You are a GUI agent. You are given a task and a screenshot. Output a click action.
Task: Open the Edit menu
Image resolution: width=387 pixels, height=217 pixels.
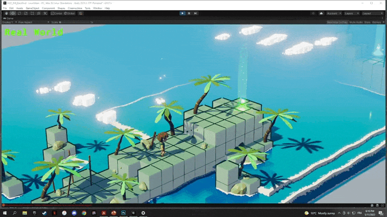coord(11,8)
